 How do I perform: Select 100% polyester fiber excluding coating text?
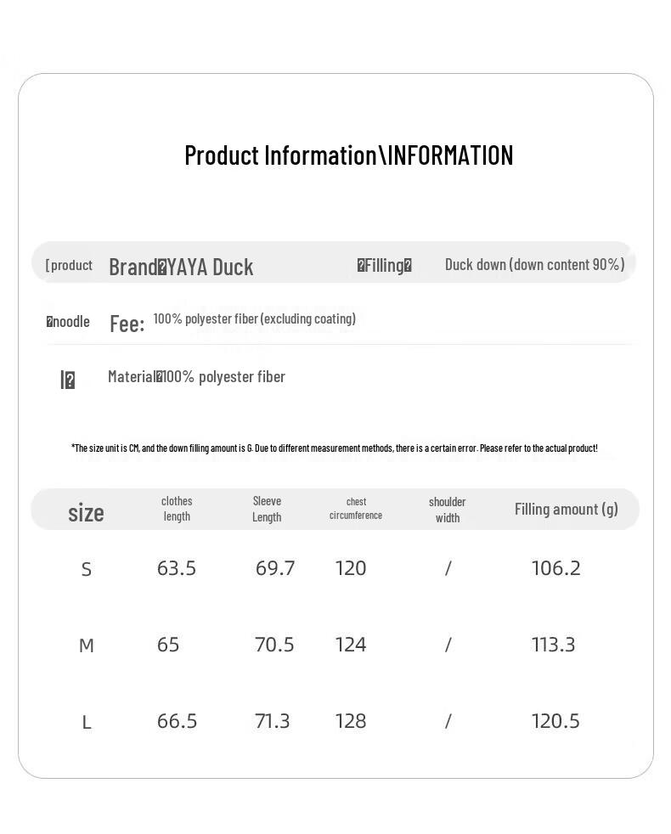254,318
